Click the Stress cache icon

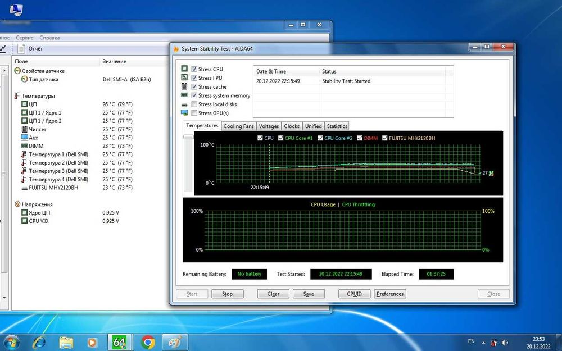(184, 86)
